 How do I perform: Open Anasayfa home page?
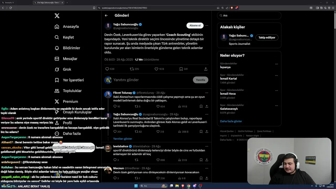click(x=67, y=27)
